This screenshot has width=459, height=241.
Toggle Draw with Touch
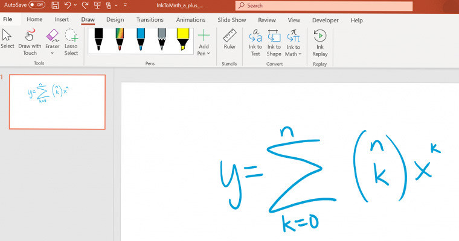(x=30, y=42)
